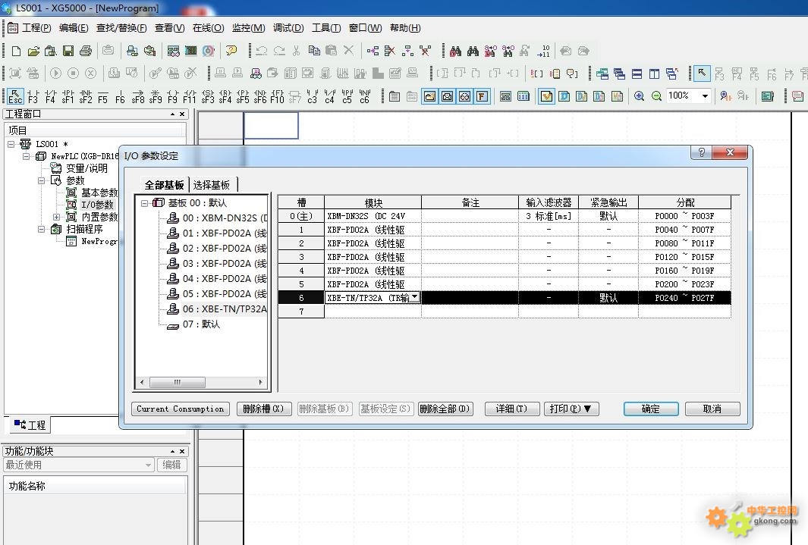Collapse the 参数 tree node
This screenshot has height=545, width=808.
(41, 180)
